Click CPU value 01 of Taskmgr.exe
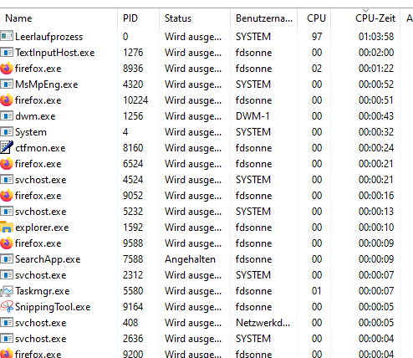The height and width of the screenshot is (358, 413). pyautogui.click(x=317, y=291)
